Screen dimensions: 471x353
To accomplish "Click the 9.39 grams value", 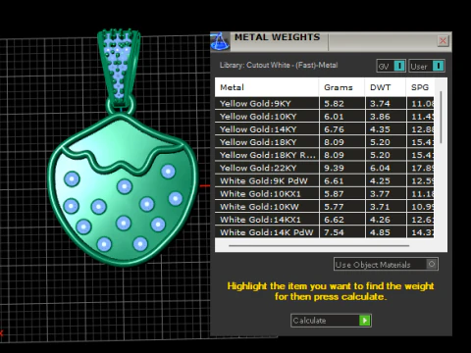I will pos(334,168).
